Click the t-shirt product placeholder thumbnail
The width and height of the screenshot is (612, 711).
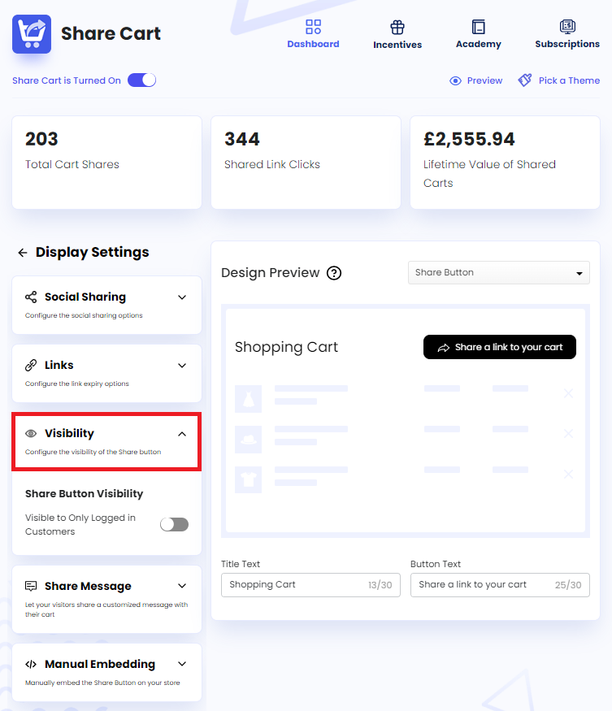(248, 479)
